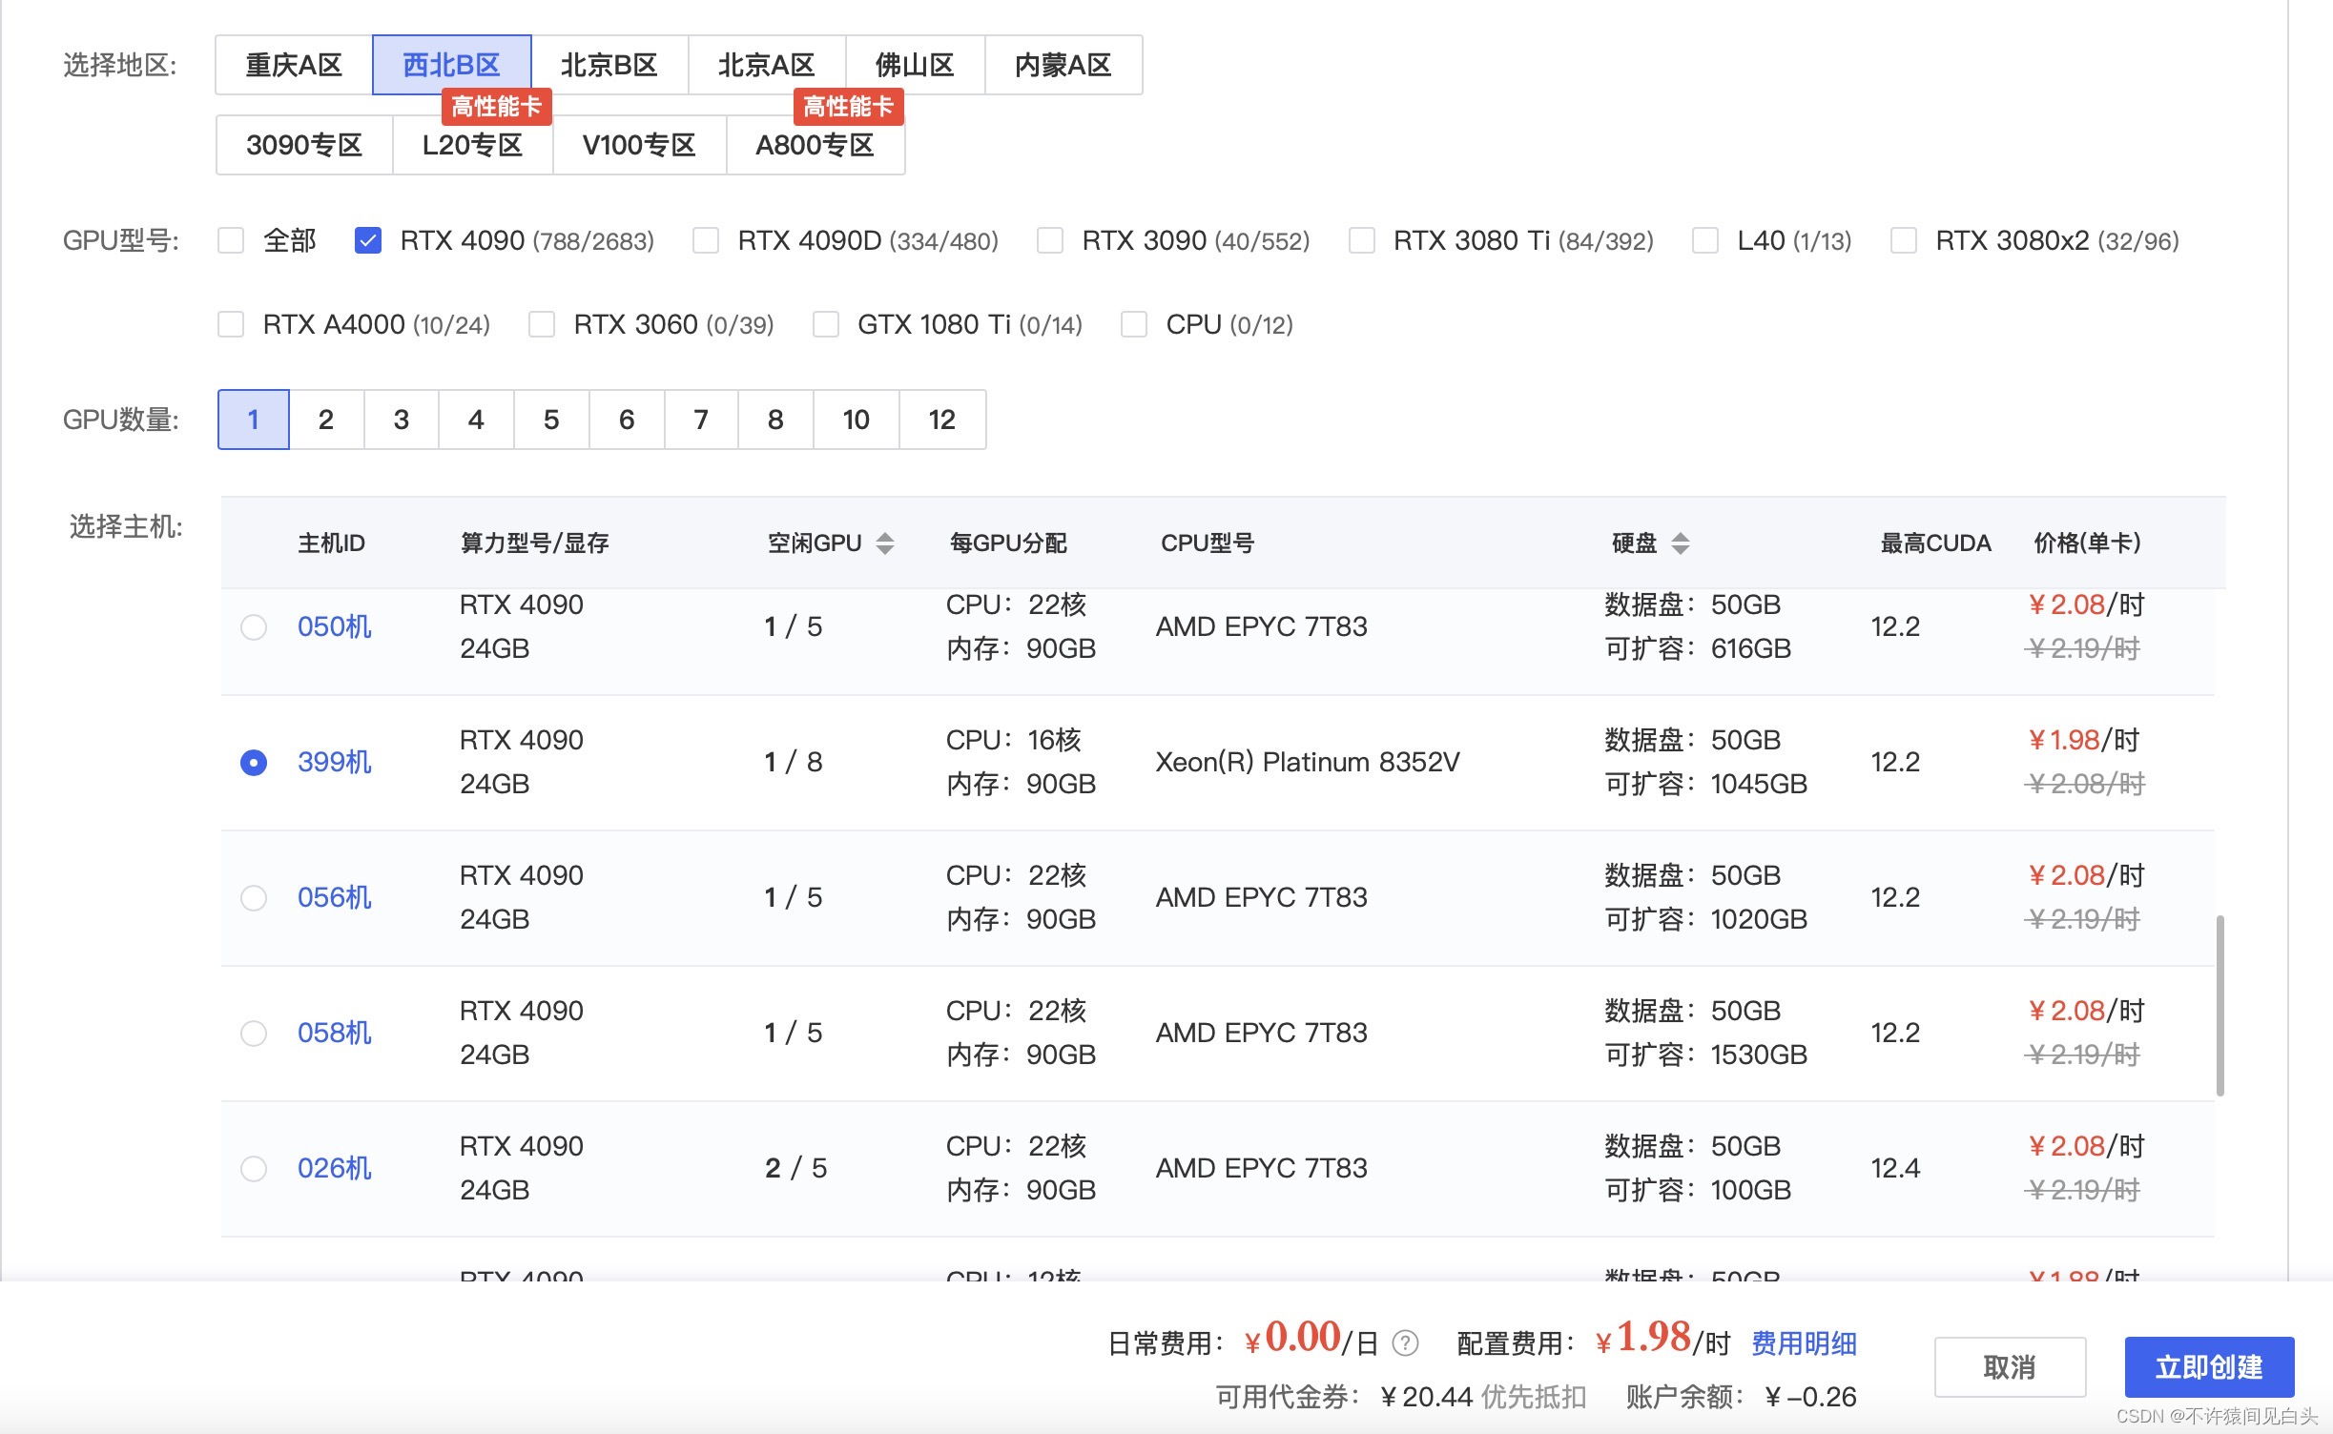Image resolution: width=2333 pixels, height=1434 pixels.
Task: Select host 050机 radio button
Action: click(254, 627)
